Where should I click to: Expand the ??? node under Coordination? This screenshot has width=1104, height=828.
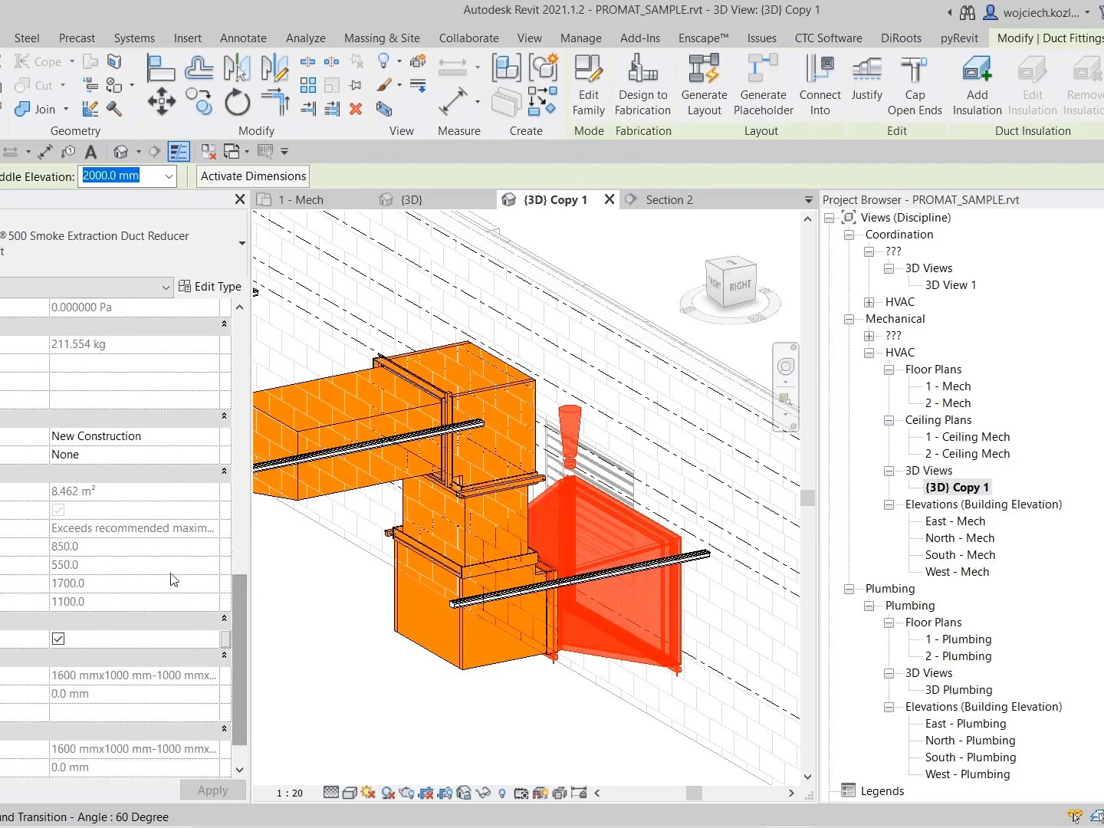coord(867,251)
